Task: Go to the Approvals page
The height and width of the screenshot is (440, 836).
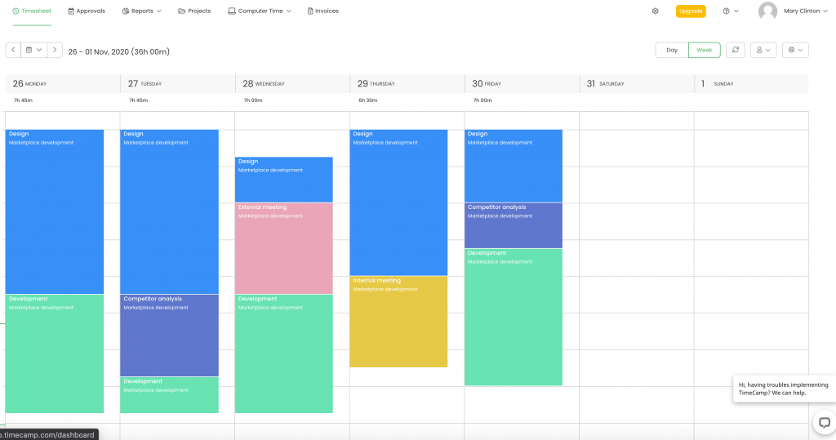Action: coord(87,11)
